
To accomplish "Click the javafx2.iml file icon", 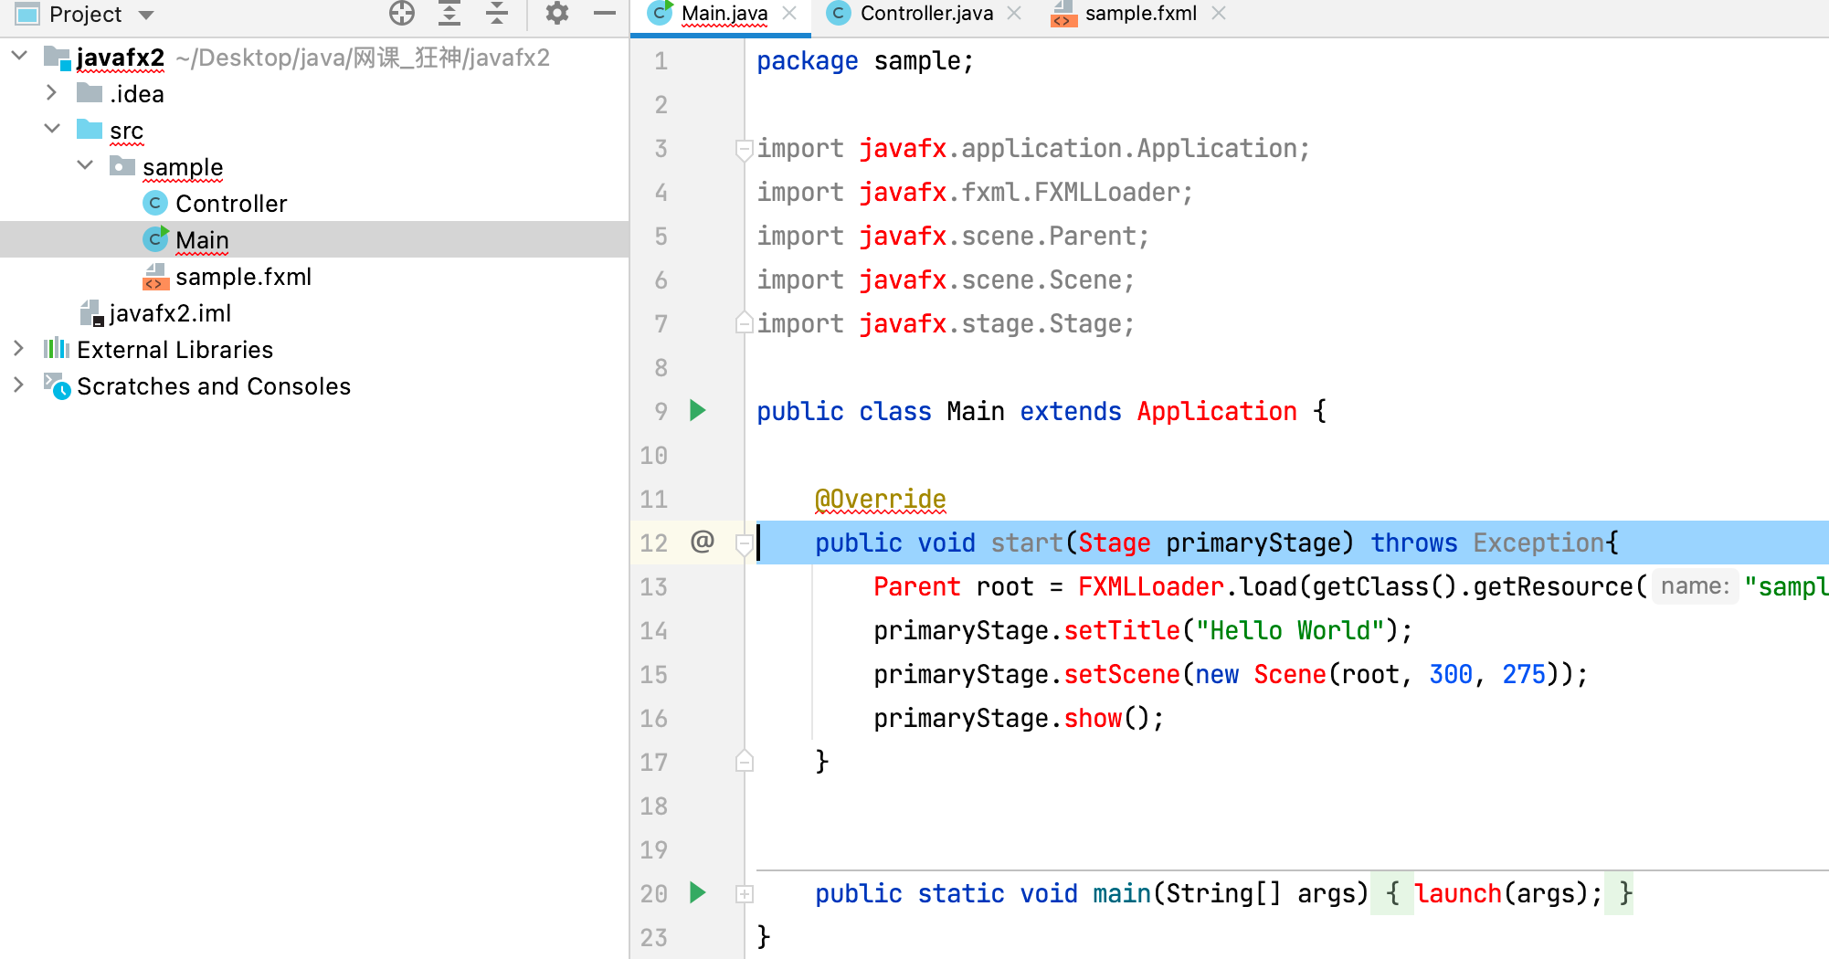I will tap(91, 313).
